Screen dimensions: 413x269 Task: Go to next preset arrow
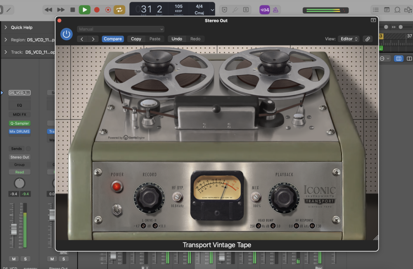pos(93,39)
